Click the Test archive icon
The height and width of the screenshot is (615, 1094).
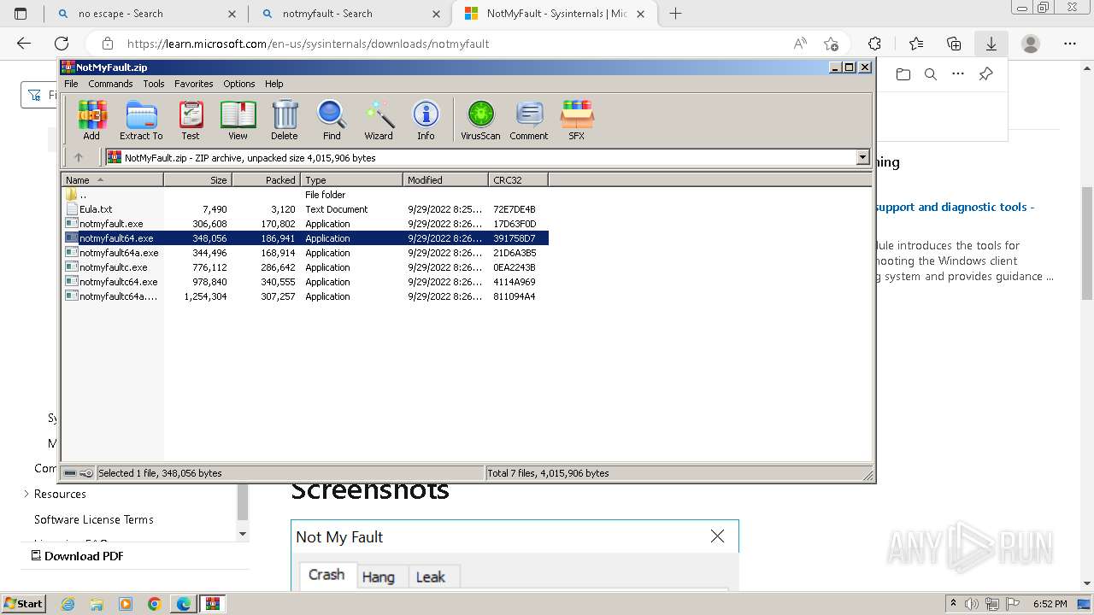191,120
